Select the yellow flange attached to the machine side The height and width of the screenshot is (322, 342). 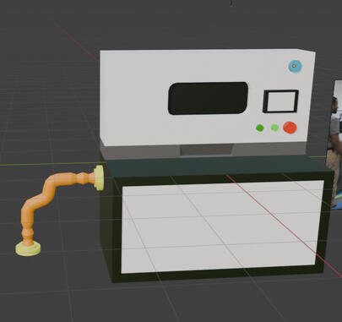pyautogui.click(x=99, y=177)
